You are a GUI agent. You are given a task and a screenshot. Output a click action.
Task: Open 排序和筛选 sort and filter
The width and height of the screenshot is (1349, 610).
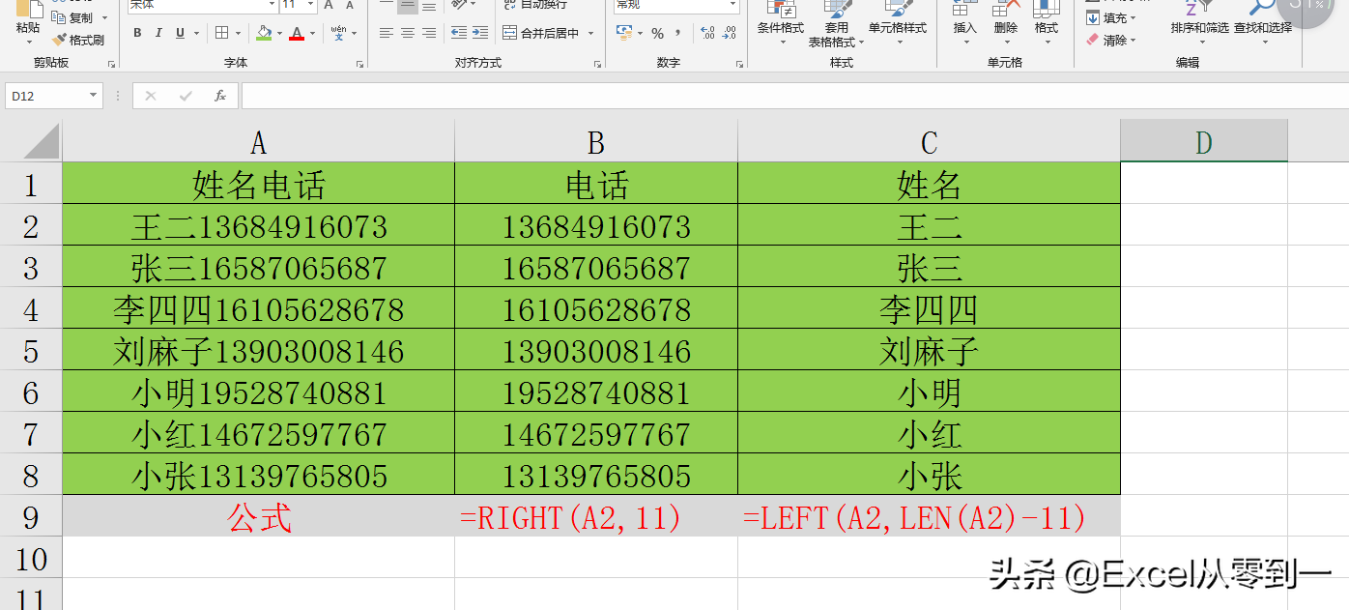(1199, 20)
